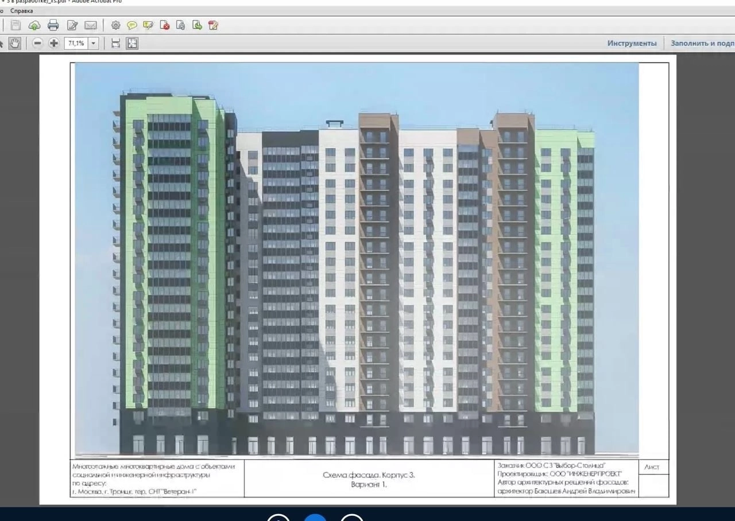Click the 'архитектор Бакшев Андрей Владимирович' line
Viewport: 735px width, 521px height.
click(566, 491)
